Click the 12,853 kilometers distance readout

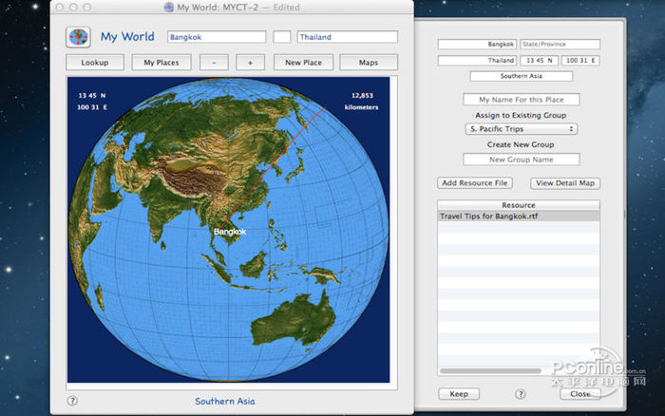[362, 102]
